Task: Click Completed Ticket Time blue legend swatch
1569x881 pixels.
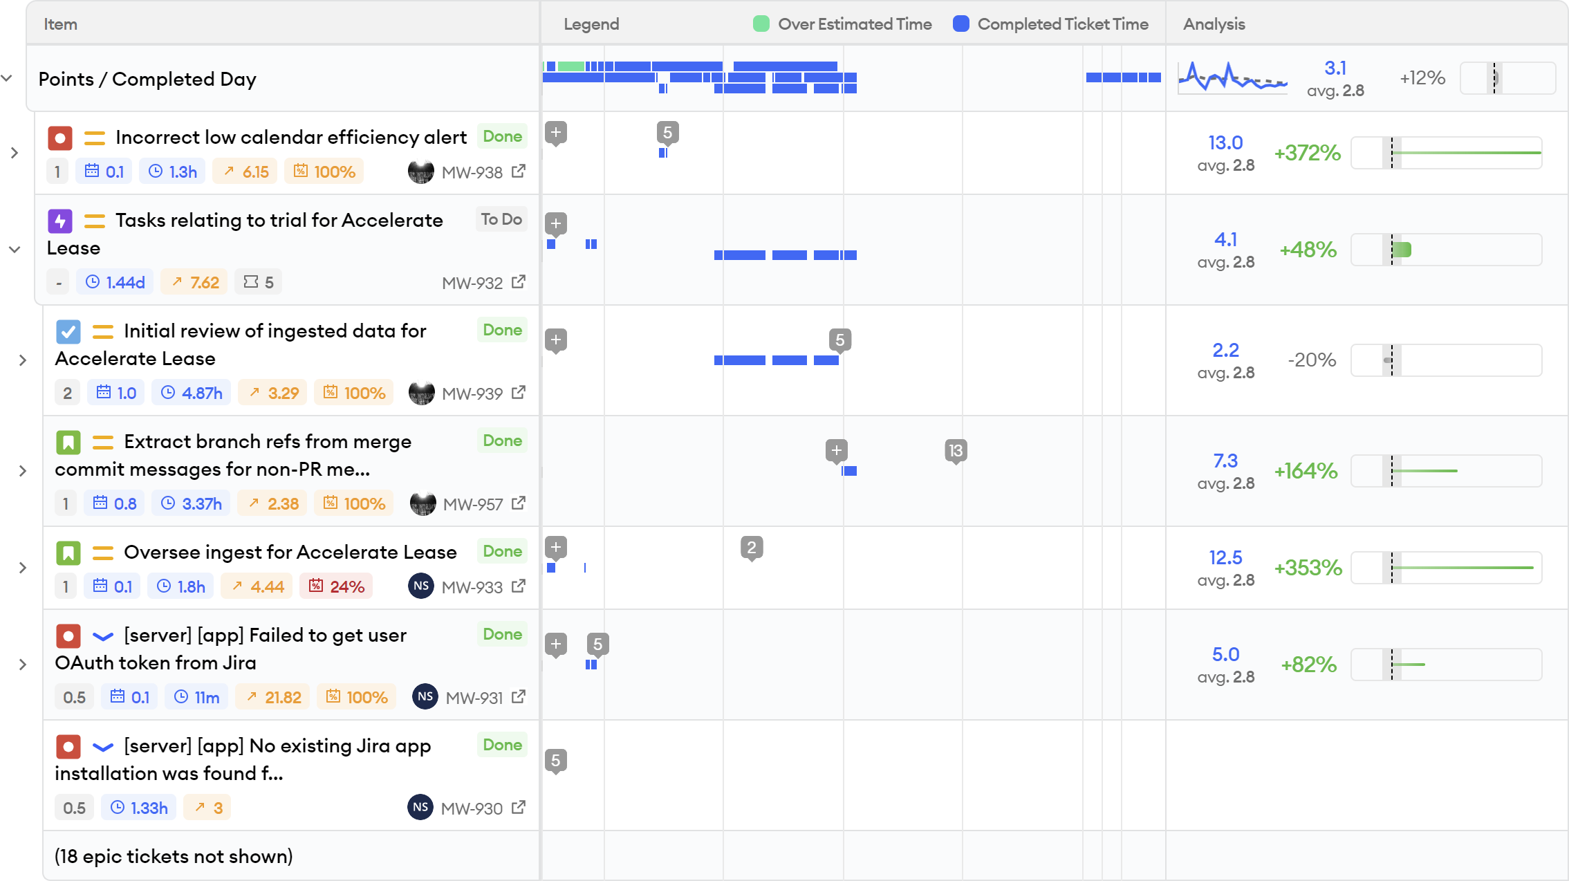Action: click(960, 24)
